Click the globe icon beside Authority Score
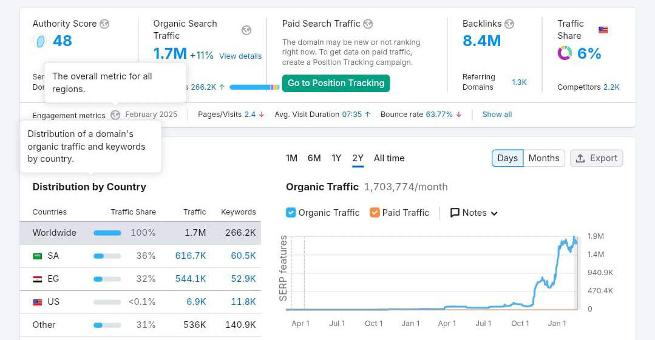Viewport: 655px width, 340px height. pos(104,24)
